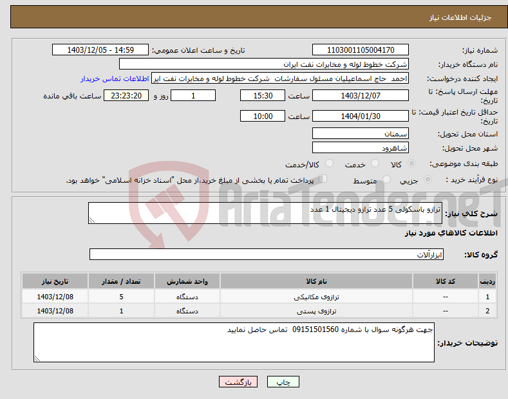Click the چاپ print button
This screenshot has height=399, width=508.
click(x=283, y=382)
